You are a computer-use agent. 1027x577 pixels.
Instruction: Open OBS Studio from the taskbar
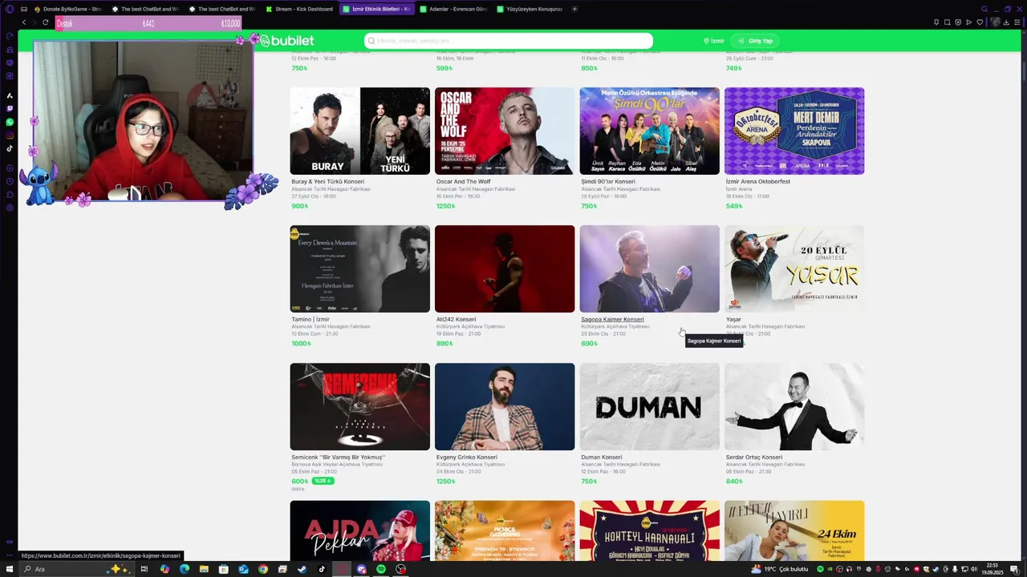[400, 569]
